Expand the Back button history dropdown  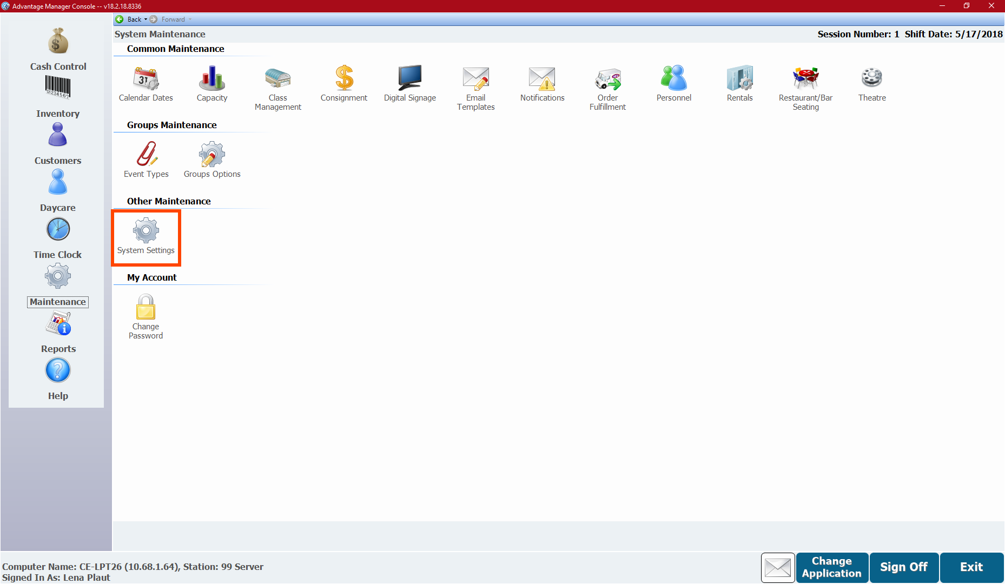pyautogui.click(x=146, y=19)
